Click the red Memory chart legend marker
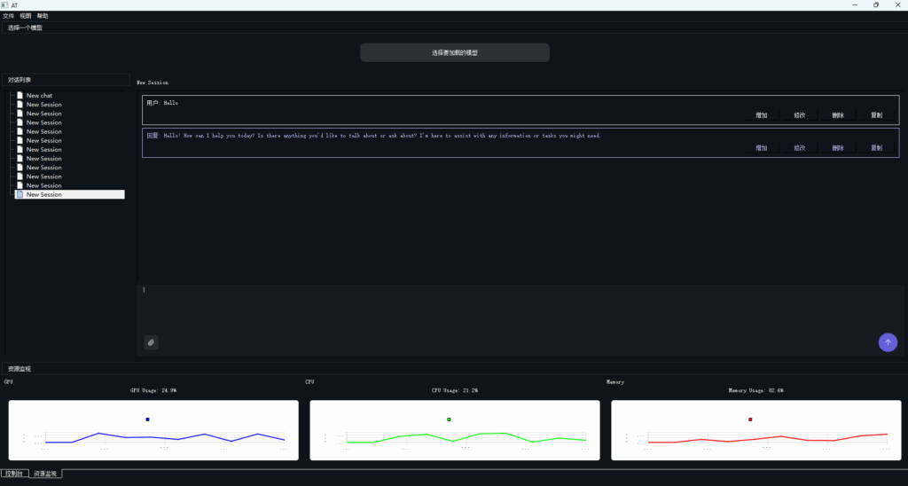Viewport: 908px width, 486px height. 750,419
